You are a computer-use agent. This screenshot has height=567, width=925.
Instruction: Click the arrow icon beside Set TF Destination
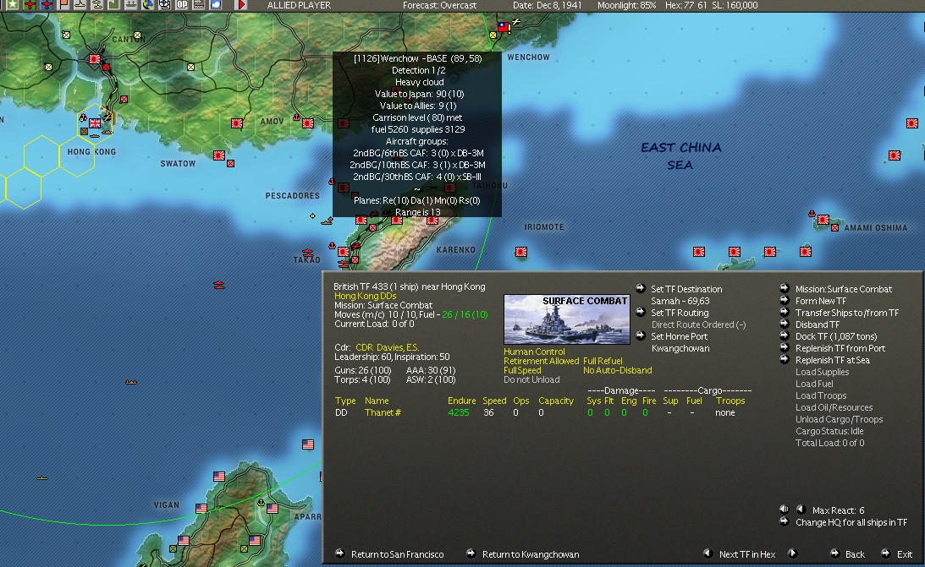pyautogui.click(x=640, y=288)
